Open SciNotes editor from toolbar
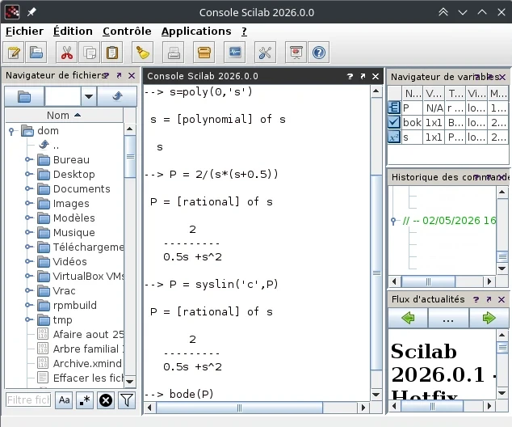The height and width of the screenshot is (427, 512). click(x=14, y=53)
